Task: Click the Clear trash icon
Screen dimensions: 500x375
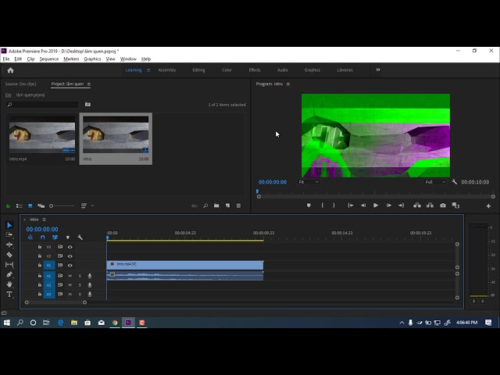Action: tap(238, 205)
